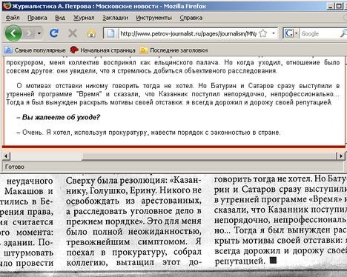The image size is (347, 277).
Task: Open the Правка menu
Action: 37,18
